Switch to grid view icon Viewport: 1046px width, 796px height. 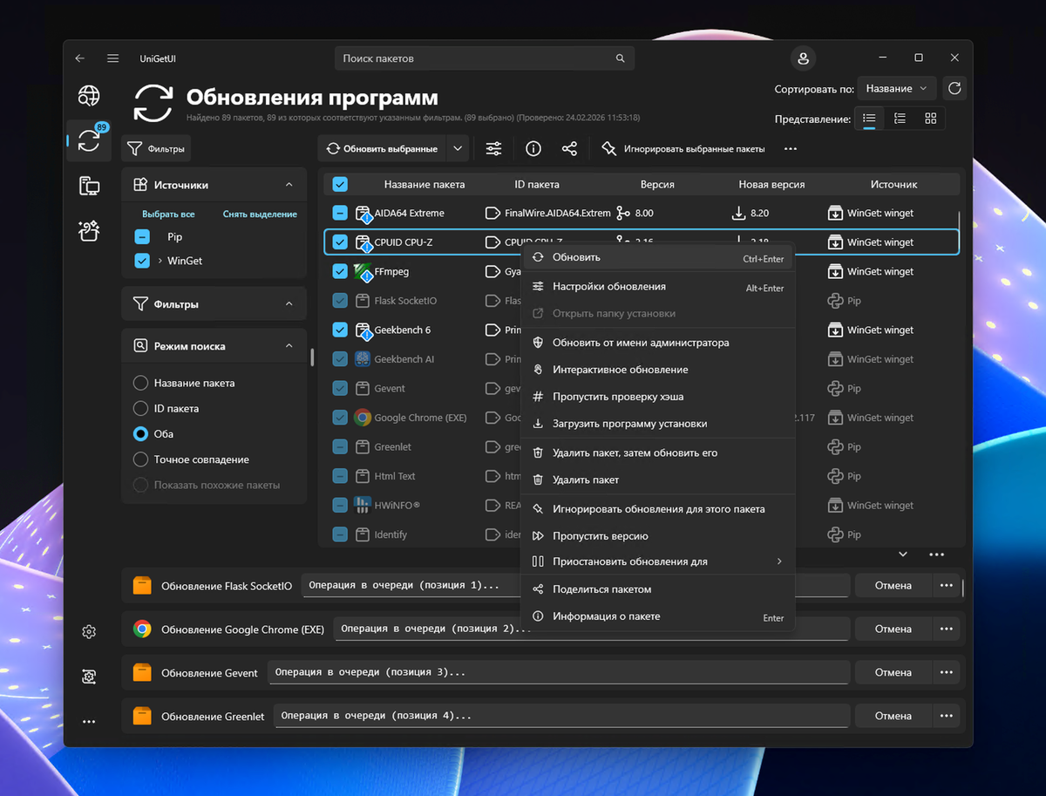[x=930, y=118]
